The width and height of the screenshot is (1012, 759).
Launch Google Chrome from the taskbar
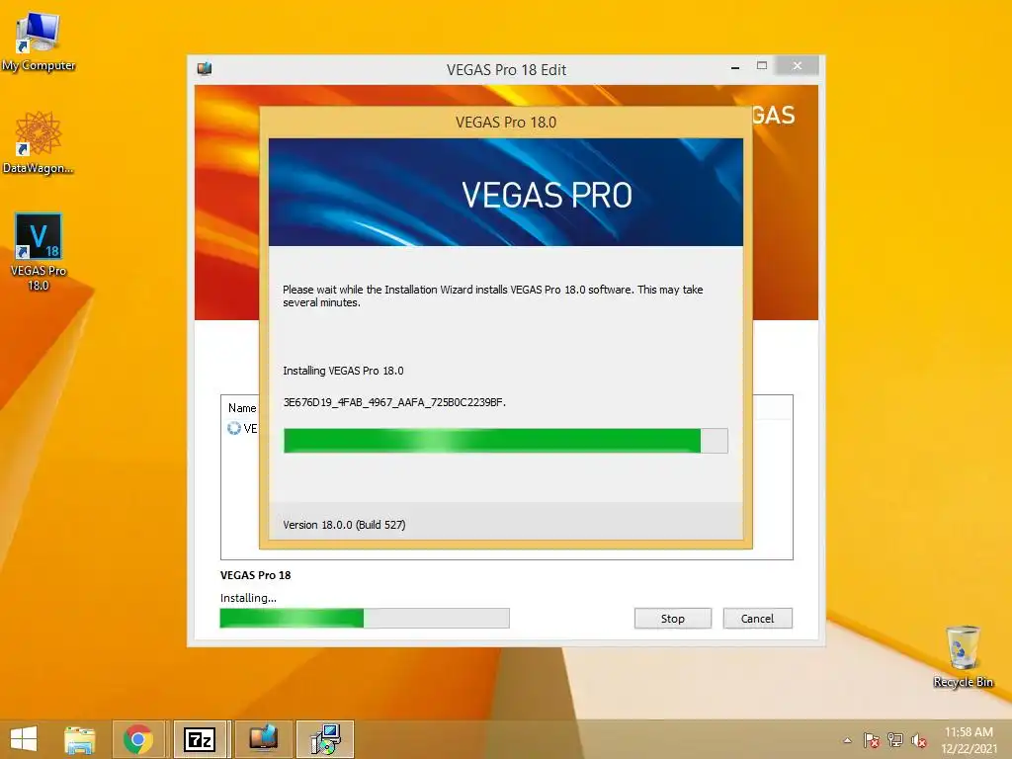pyautogui.click(x=138, y=739)
